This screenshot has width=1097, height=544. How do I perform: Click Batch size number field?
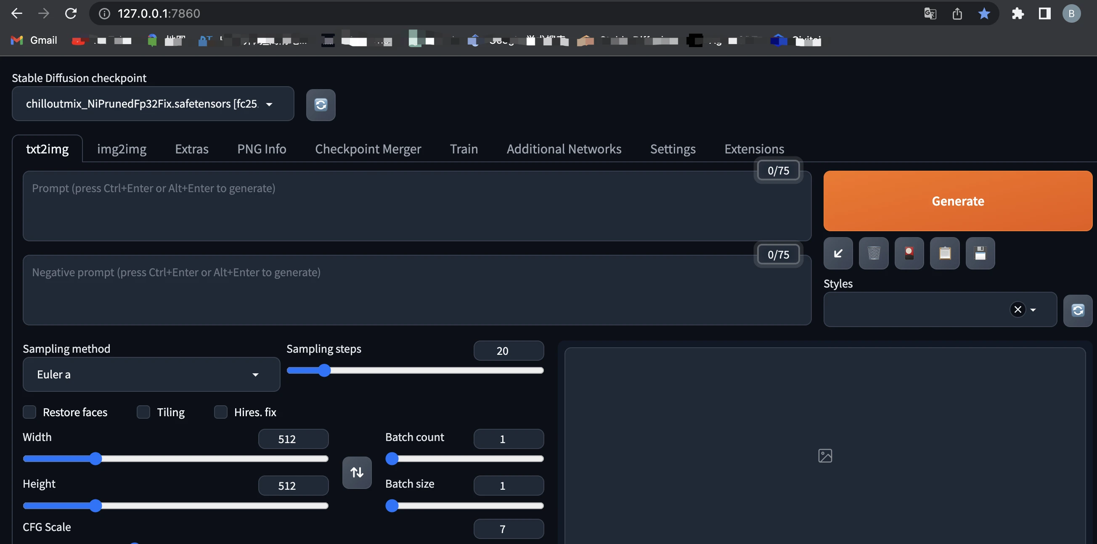click(x=509, y=486)
